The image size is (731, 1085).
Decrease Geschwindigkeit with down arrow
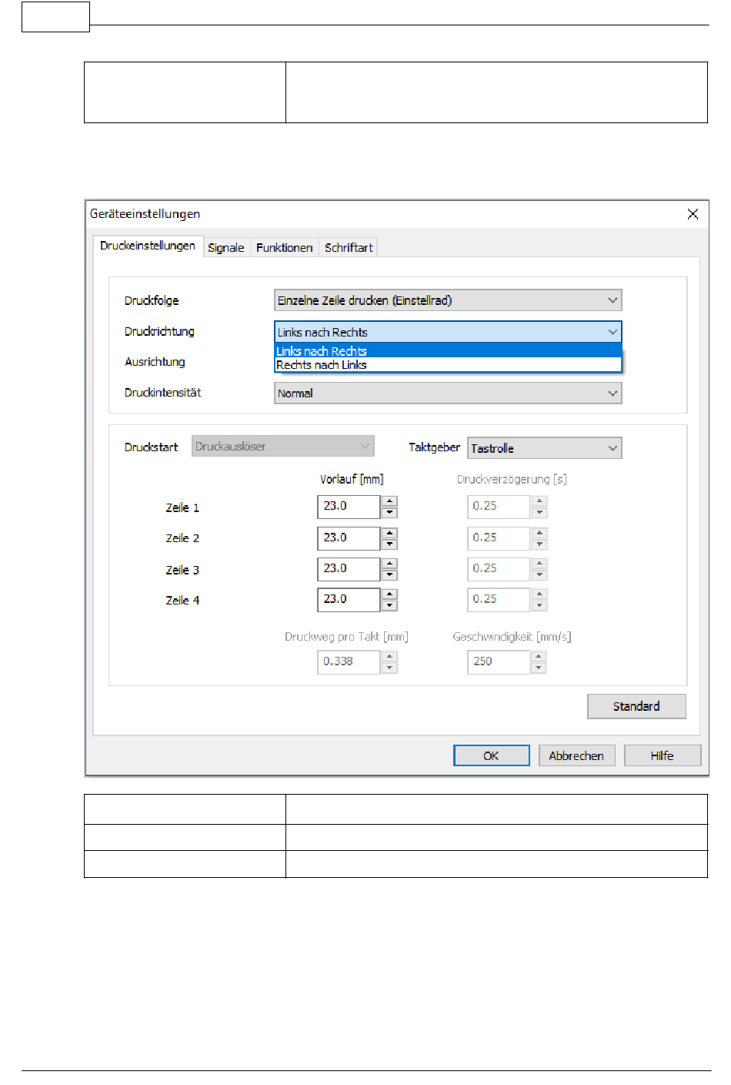tap(539, 668)
